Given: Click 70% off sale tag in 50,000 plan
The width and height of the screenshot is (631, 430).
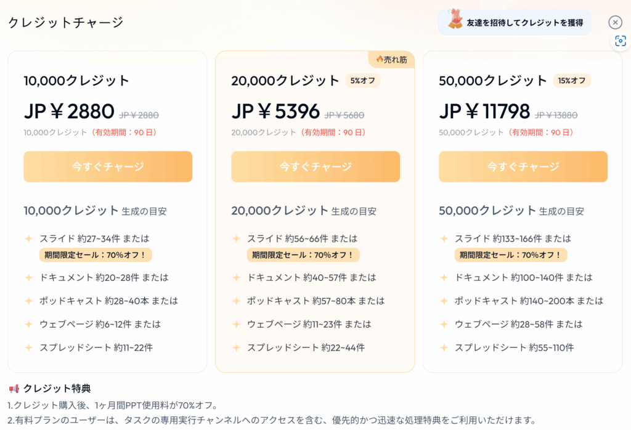Looking at the screenshot, I should point(511,255).
